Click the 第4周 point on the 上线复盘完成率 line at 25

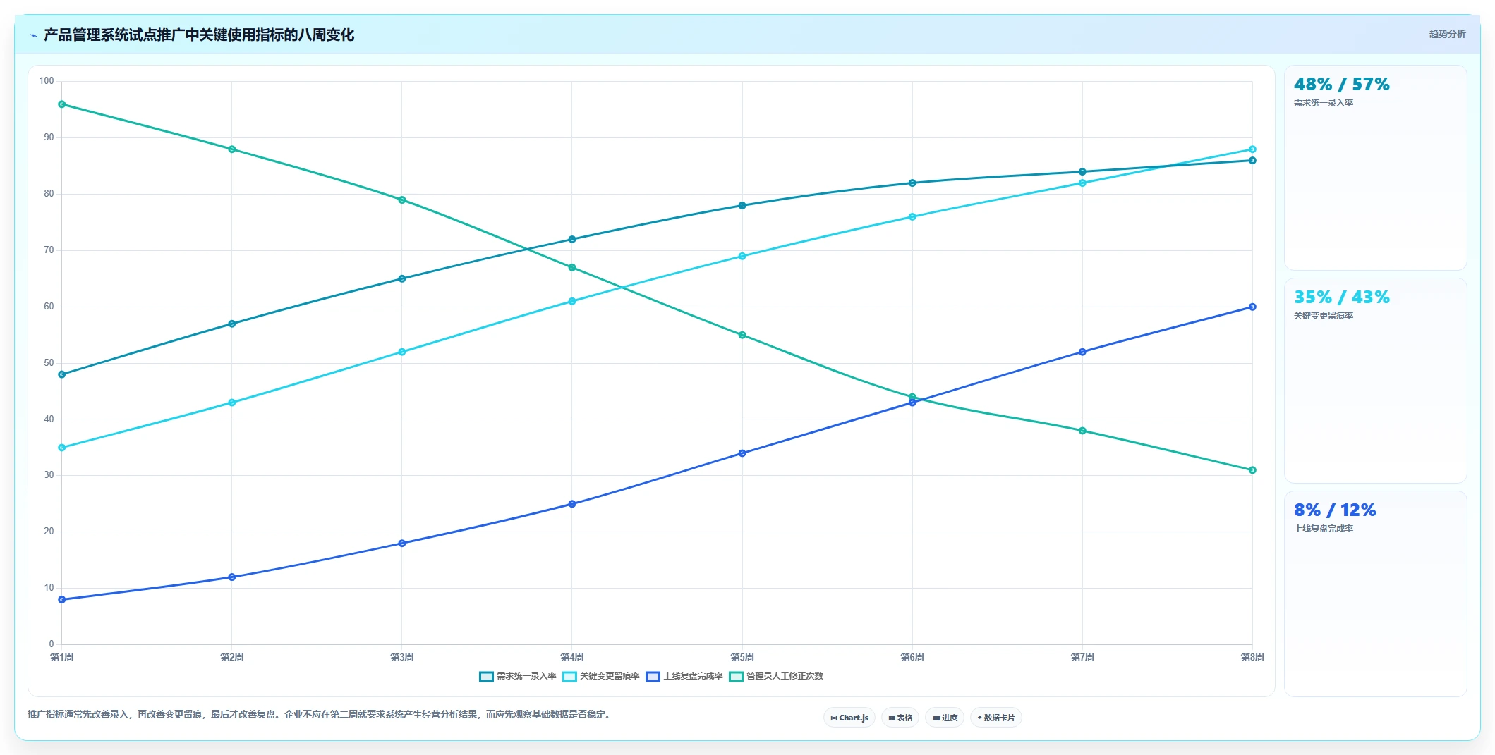(572, 504)
